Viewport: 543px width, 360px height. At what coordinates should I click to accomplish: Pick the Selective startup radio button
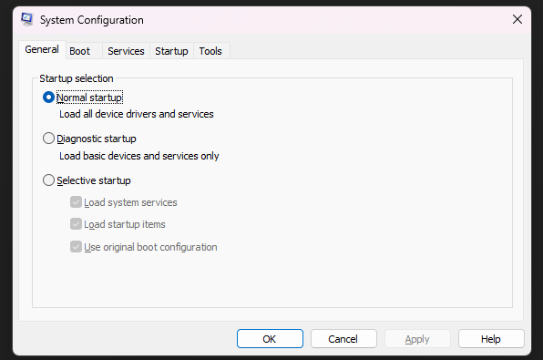pos(48,180)
